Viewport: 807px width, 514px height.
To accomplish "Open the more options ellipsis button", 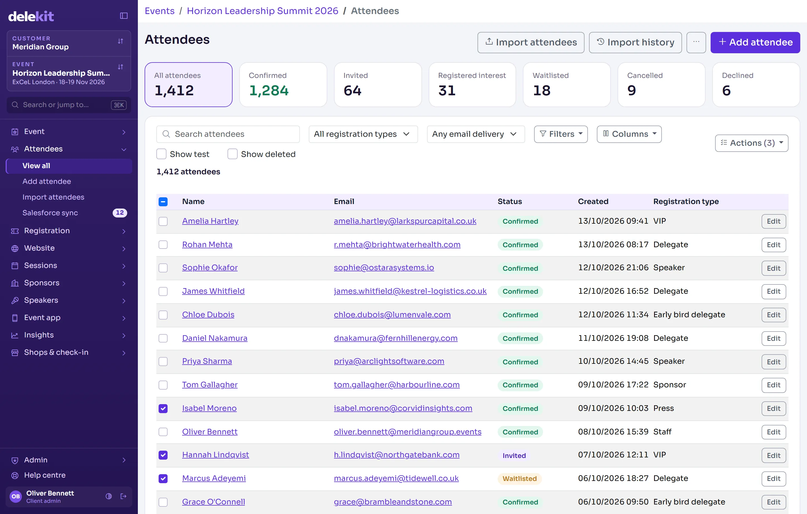I will point(696,42).
